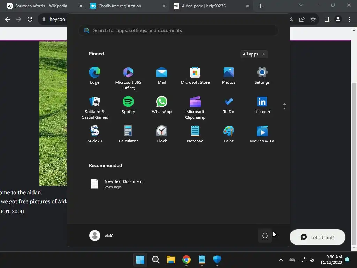Share this page from Chrome toolbar
357x268 pixels.
tap(302, 20)
